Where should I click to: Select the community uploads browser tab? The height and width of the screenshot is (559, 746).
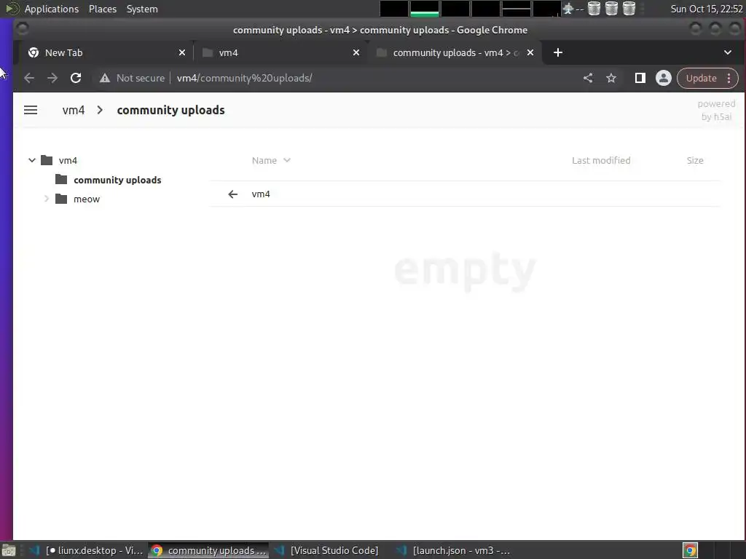click(x=455, y=52)
